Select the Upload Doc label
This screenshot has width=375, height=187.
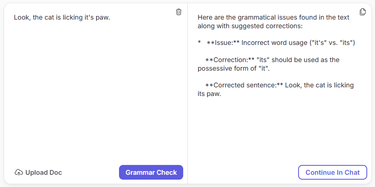43,172
